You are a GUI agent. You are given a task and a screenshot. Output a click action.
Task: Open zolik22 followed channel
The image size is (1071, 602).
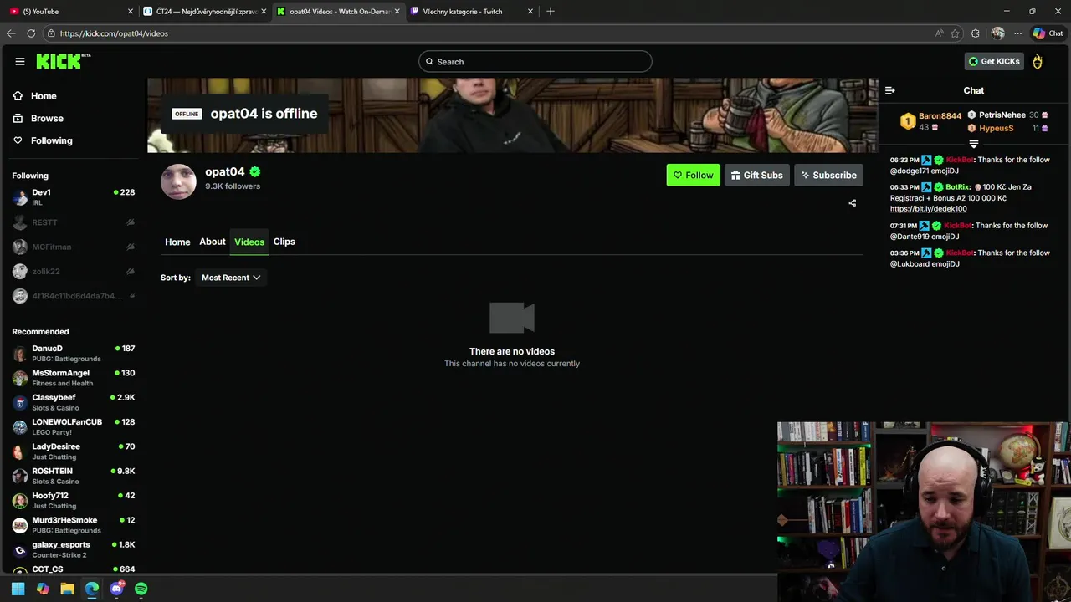click(x=74, y=271)
